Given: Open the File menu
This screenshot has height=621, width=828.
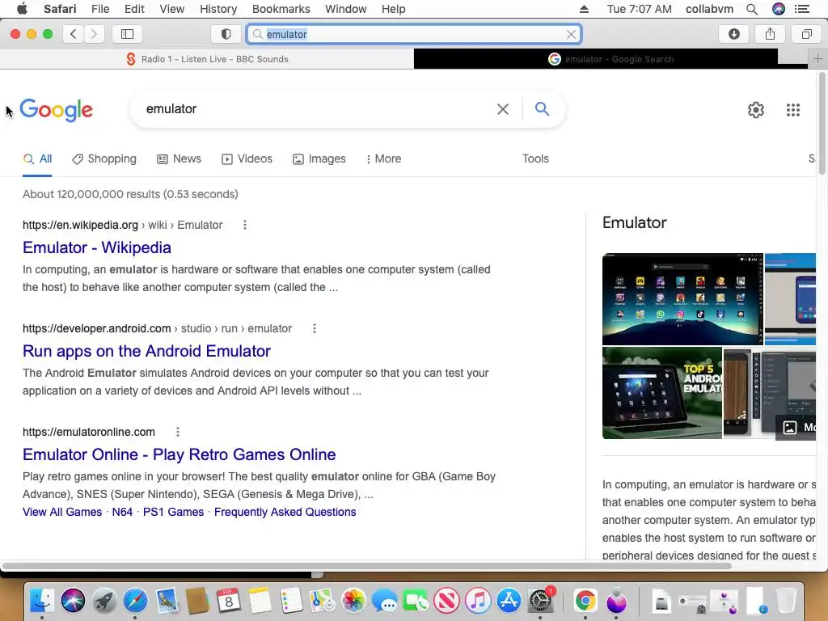Looking at the screenshot, I should coord(99,9).
